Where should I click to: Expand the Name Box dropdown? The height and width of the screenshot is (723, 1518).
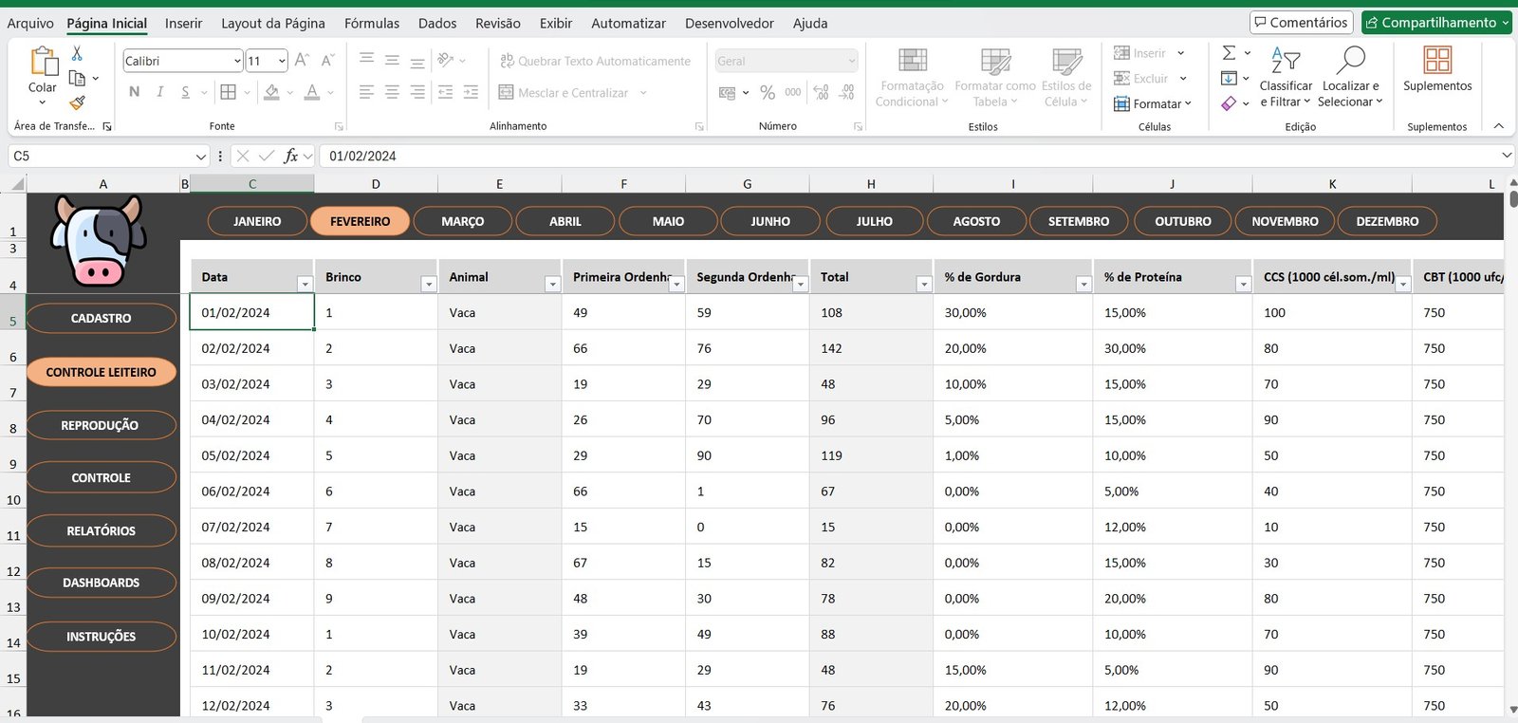coord(200,156)
